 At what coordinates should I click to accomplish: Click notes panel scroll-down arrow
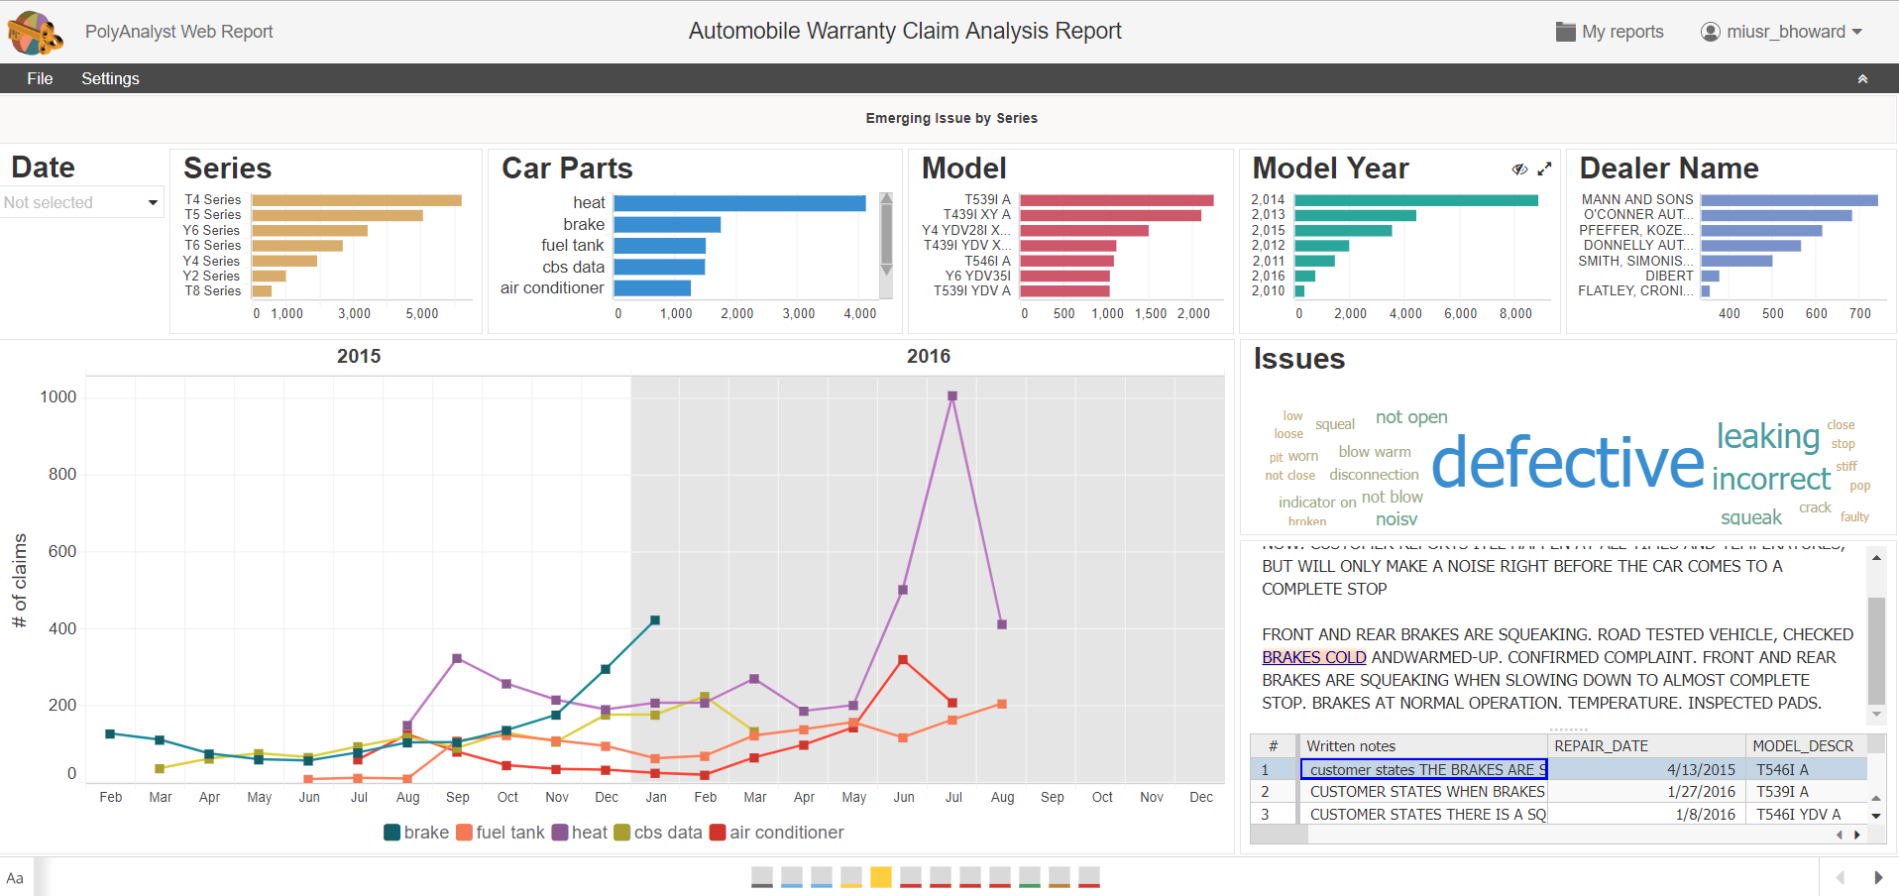tap(1876, 714)
